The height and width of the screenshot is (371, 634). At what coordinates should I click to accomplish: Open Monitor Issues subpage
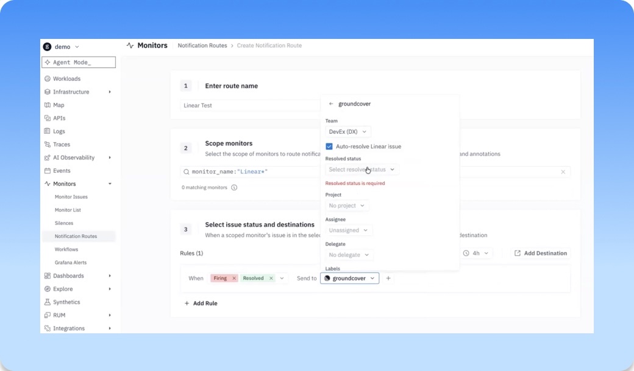click(x=71, y=197)
